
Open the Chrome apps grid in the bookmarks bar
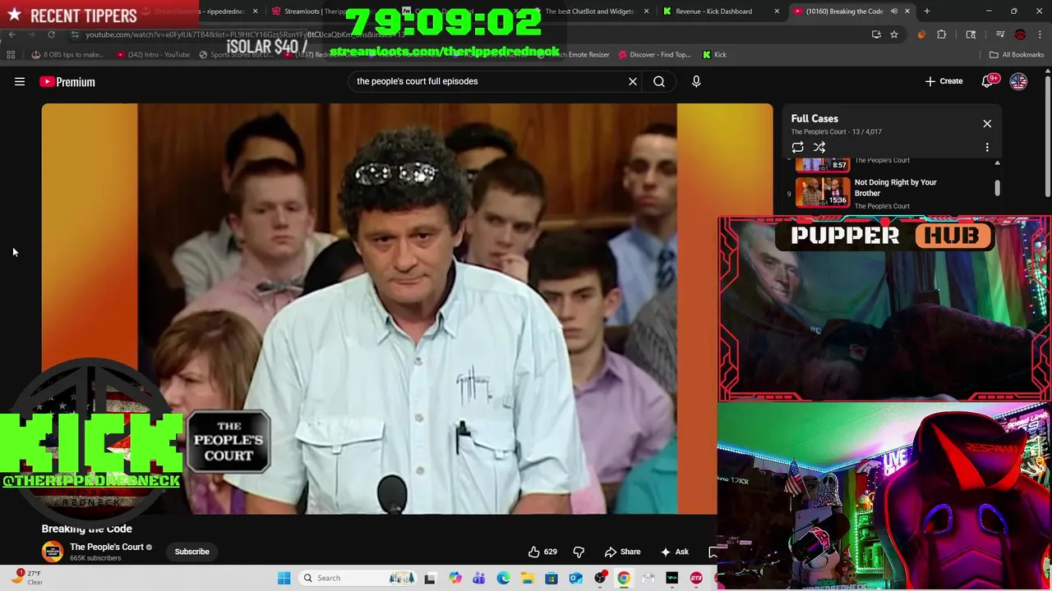(11, 54)
